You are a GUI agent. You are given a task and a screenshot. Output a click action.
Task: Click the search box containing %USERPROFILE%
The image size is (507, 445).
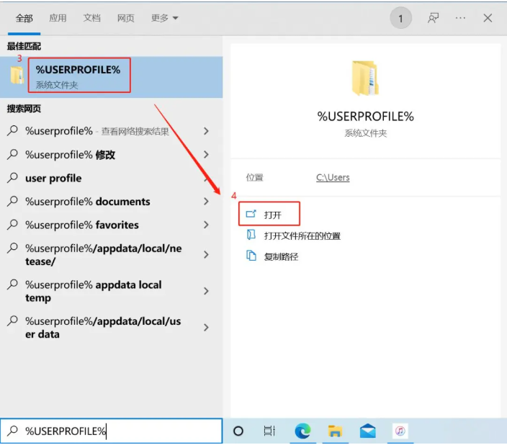(x=111, y=431)
